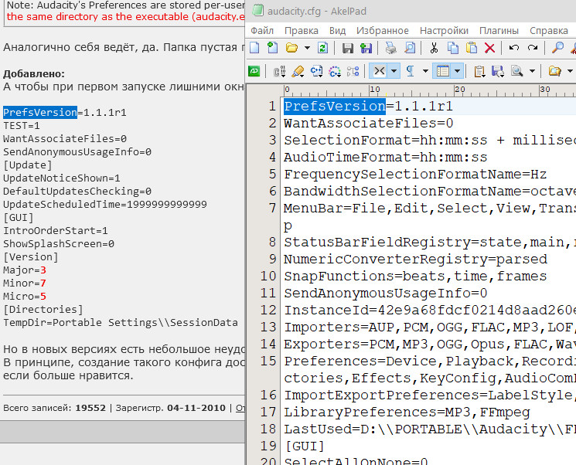The height and width of the screenshot is (465, 576).
Task: Open the Файл menu
Action: coord(262,30)
